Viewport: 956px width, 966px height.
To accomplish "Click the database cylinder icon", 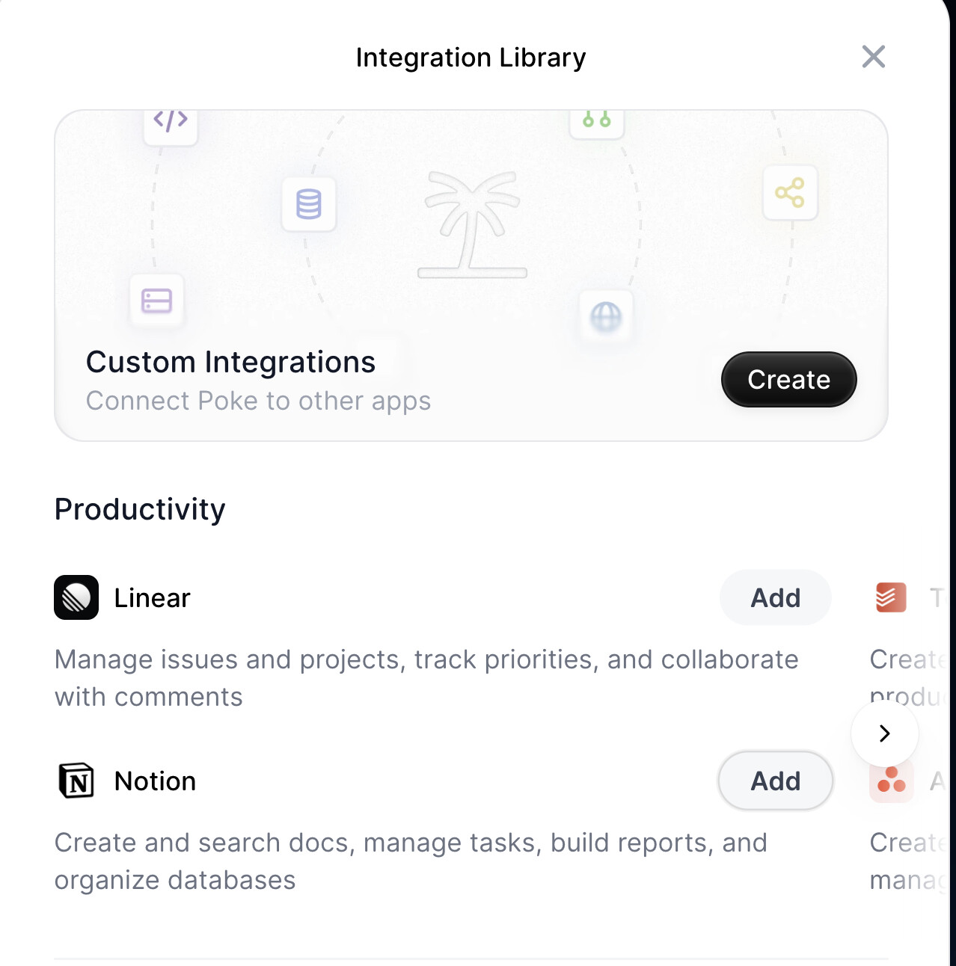I will click(308, 204).
